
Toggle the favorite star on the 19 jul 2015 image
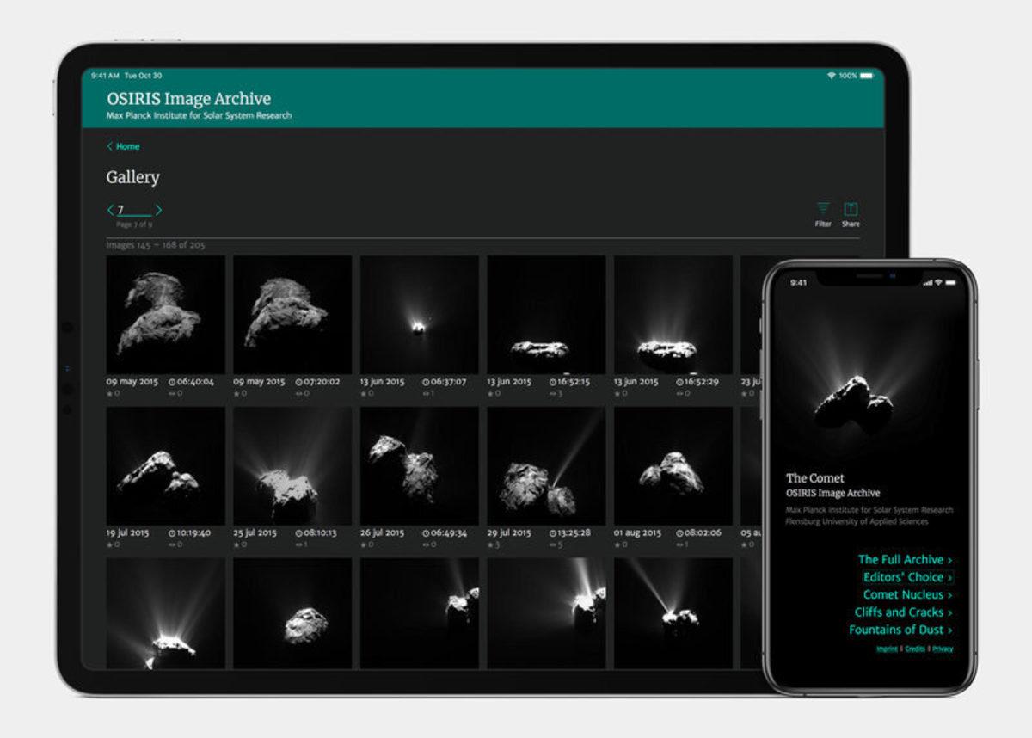[x=109, y=544]
